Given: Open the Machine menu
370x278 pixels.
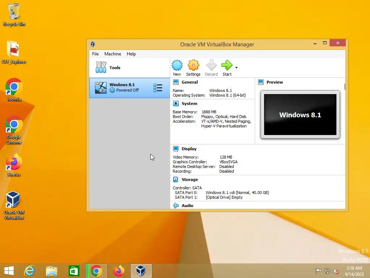Looking at the screenshot, I should pos(113,54).
